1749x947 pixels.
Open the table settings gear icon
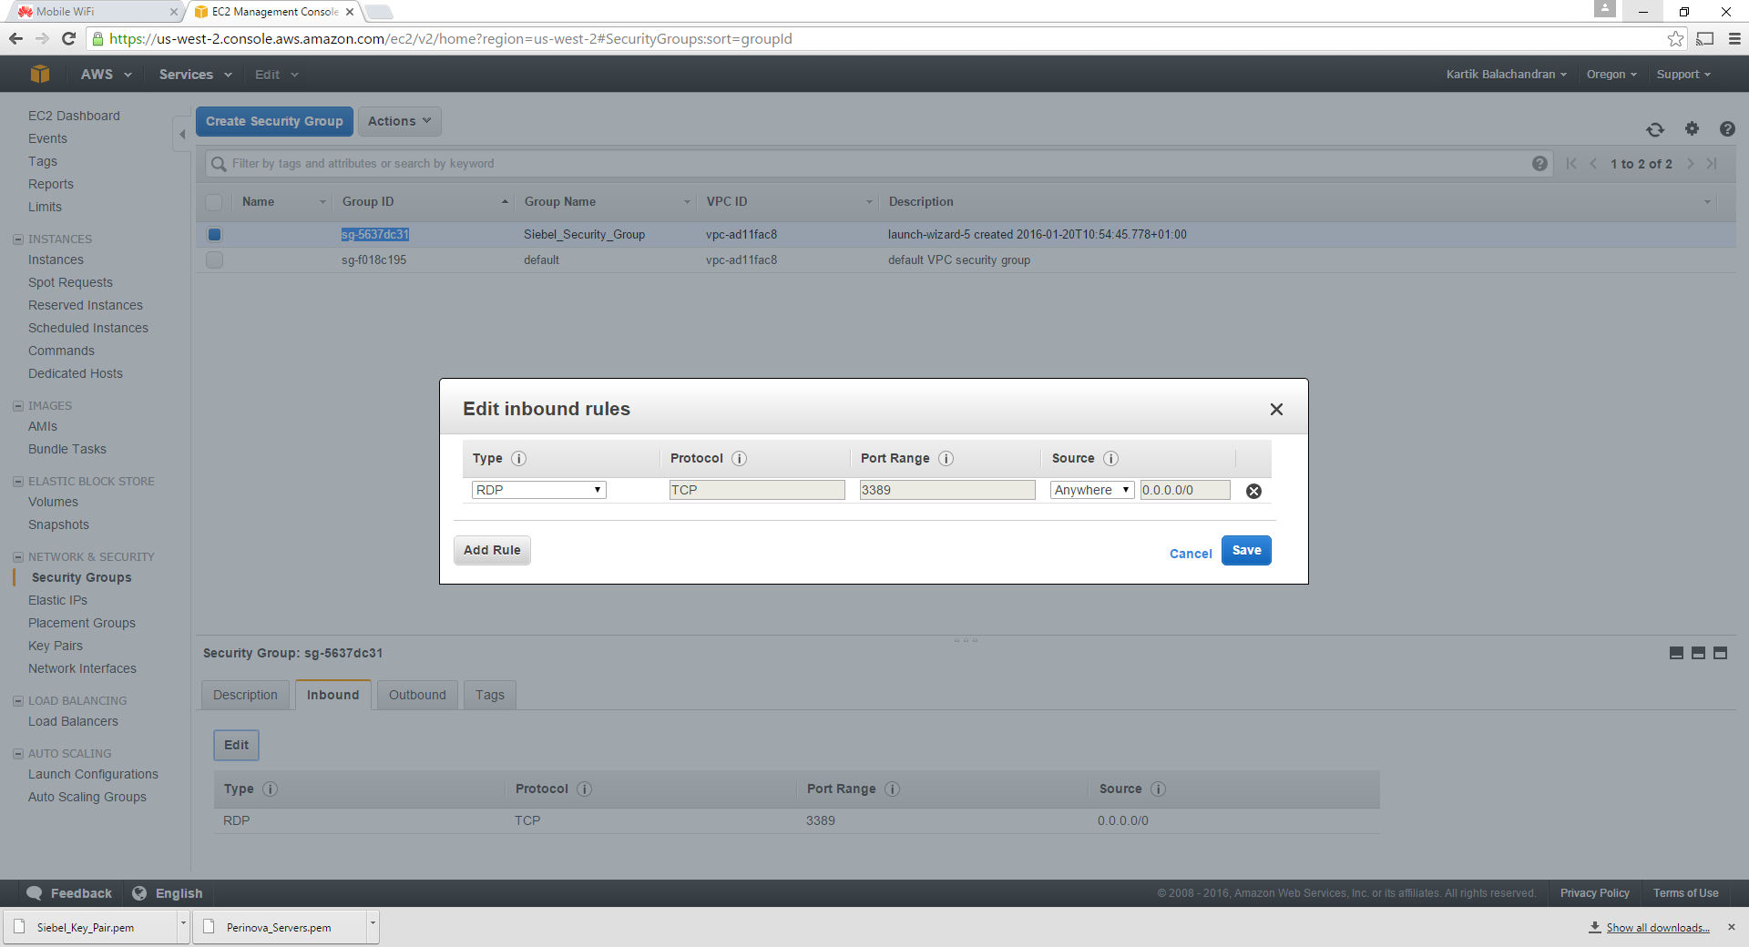[1692, 129]
